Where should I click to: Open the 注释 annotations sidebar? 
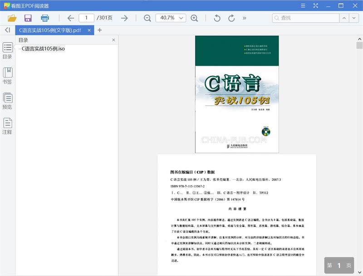(x=7, y=126)
